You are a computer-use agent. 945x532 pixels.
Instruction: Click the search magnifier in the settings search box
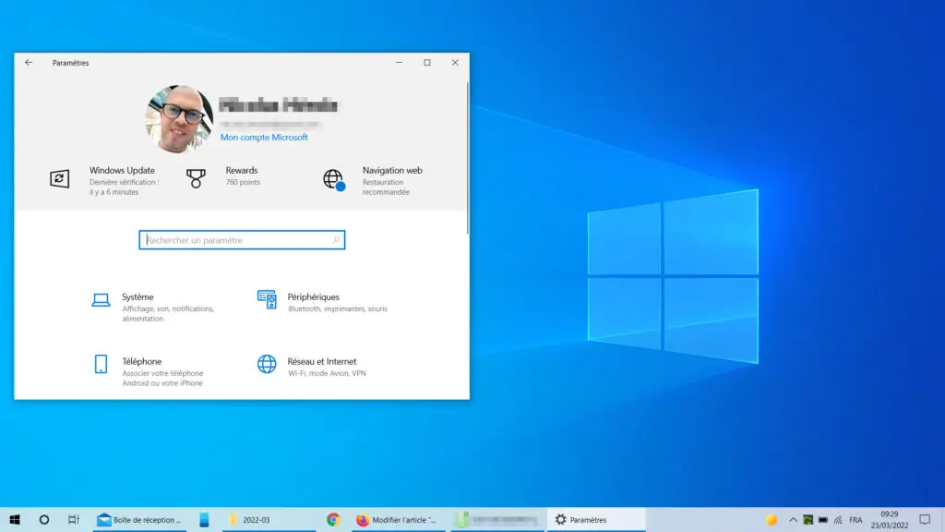[336, 240]
